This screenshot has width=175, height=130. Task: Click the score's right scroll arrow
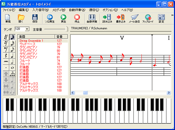[x=169, y=93]
